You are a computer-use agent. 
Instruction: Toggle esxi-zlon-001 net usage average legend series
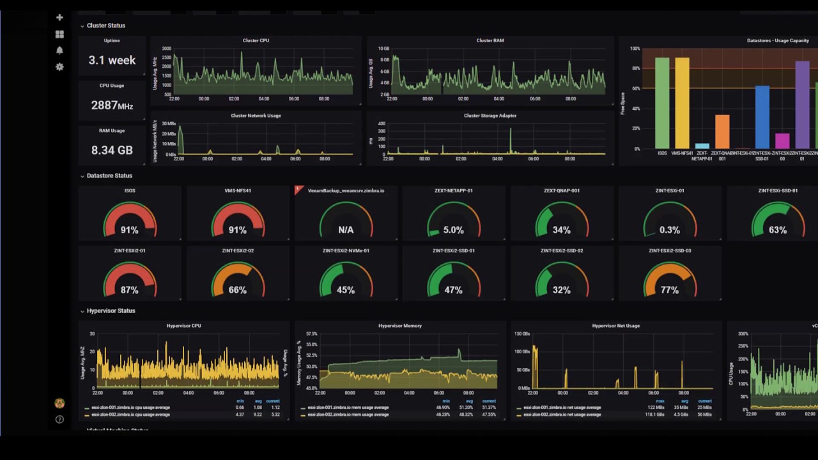point(562,408)
